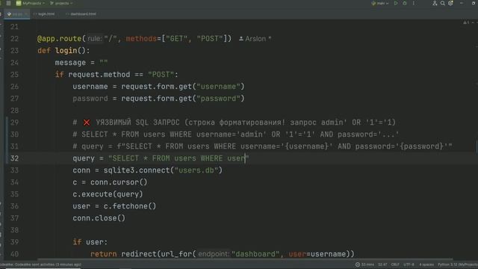Click the "users.db" string literal
Viewport: 478px width, 269px height.
tap(196, 170)
